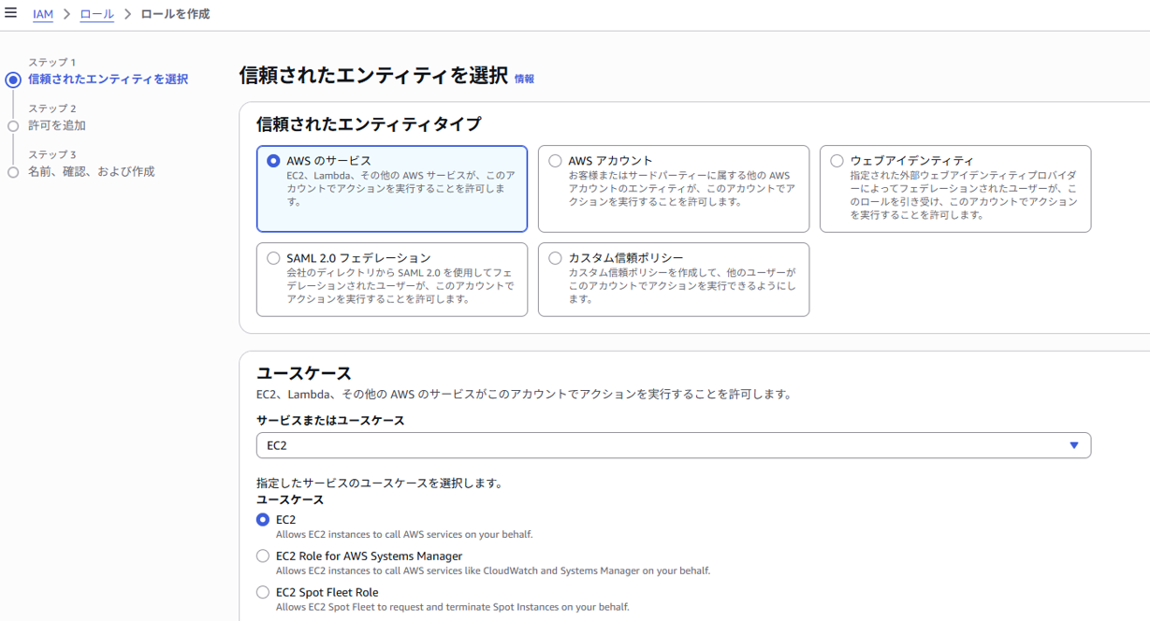Choose EC2 Spot Fleet Role use case
This screenshot has width=1150, height=621.
263,592
